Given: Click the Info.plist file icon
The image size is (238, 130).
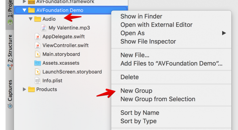Looking at the screenshot, I should 37,81.
